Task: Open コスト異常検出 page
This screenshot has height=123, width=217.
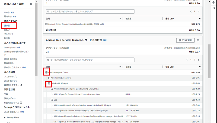Action: pos(11,59)
